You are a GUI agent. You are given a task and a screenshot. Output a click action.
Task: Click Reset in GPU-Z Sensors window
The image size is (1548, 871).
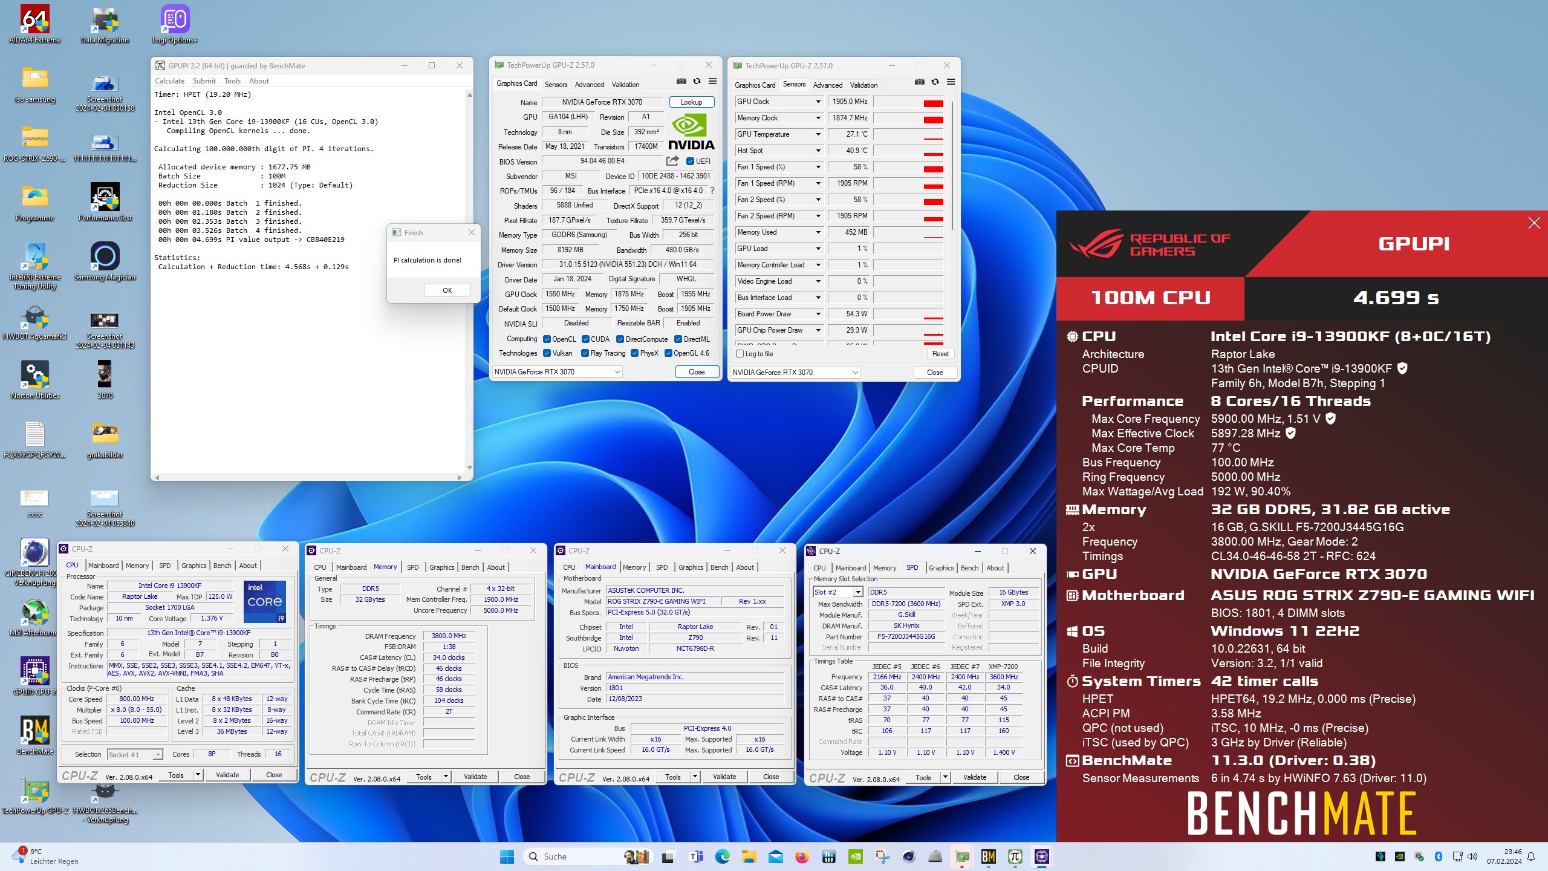940,354
